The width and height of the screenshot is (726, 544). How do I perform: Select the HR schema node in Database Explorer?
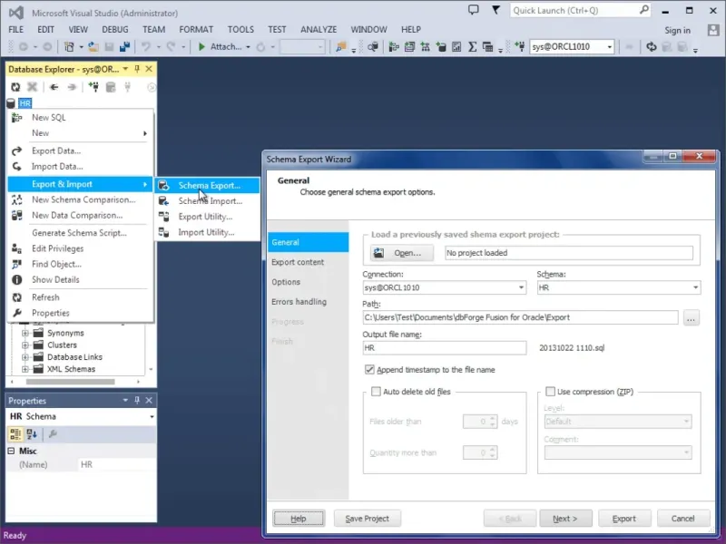25,103
